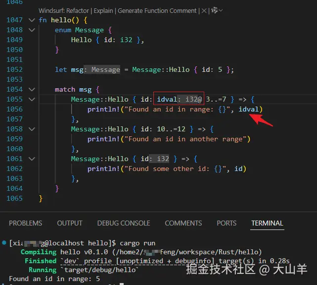Click the terminal command decoration circle
317x285 pixels.
point(4,243)
